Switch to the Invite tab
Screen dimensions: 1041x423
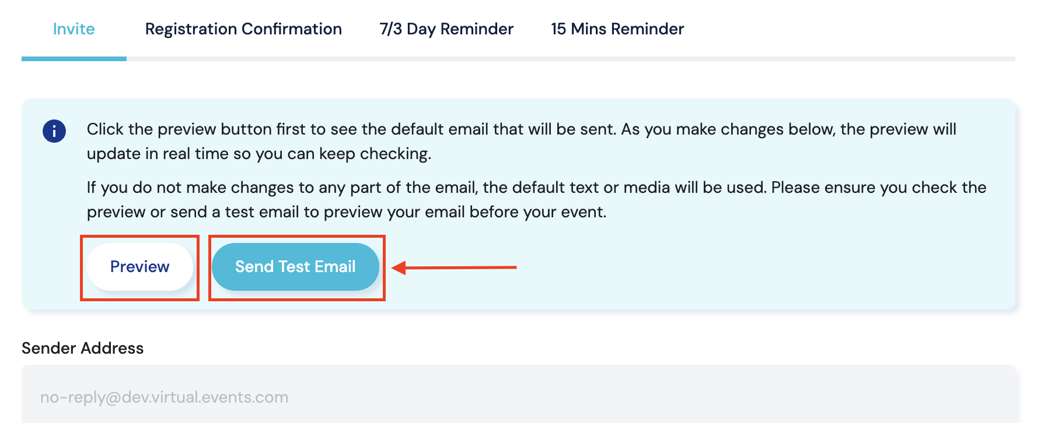tap(74, 29)
